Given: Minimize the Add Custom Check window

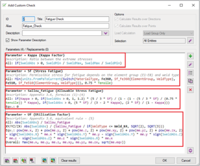Looking at the screenshot, I should tap(170, 5).
